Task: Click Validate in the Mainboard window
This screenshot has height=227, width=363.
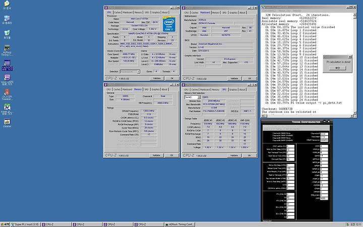Action: click(234, 79)
